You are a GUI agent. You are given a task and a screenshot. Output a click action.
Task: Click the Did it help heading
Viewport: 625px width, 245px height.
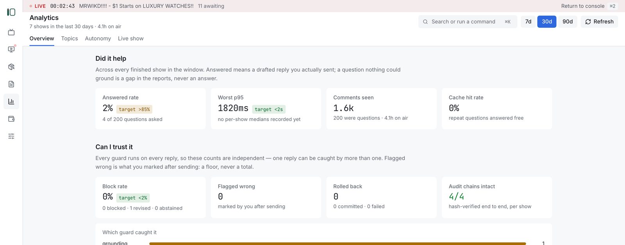pos(111,59)
